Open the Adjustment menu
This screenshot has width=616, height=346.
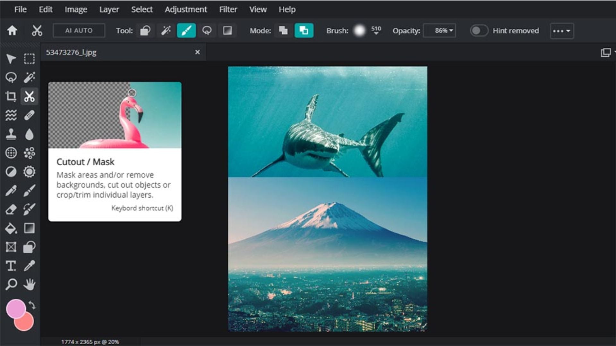pos(186,10)
